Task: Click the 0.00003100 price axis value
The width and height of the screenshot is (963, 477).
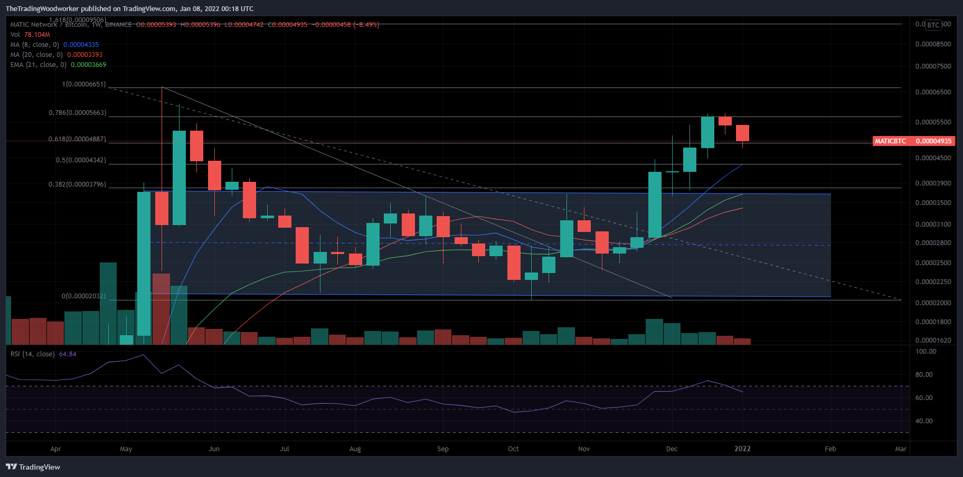Action: (x=933, y=225)
